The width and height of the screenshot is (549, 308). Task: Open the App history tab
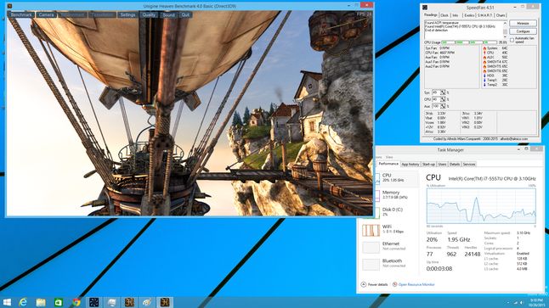[x=410, y=164]
